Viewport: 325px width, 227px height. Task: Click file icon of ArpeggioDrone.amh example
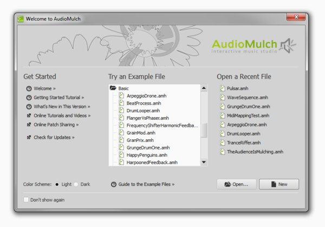121,95
